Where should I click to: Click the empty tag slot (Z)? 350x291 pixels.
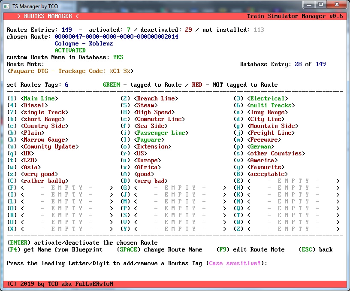click(287, 229)
